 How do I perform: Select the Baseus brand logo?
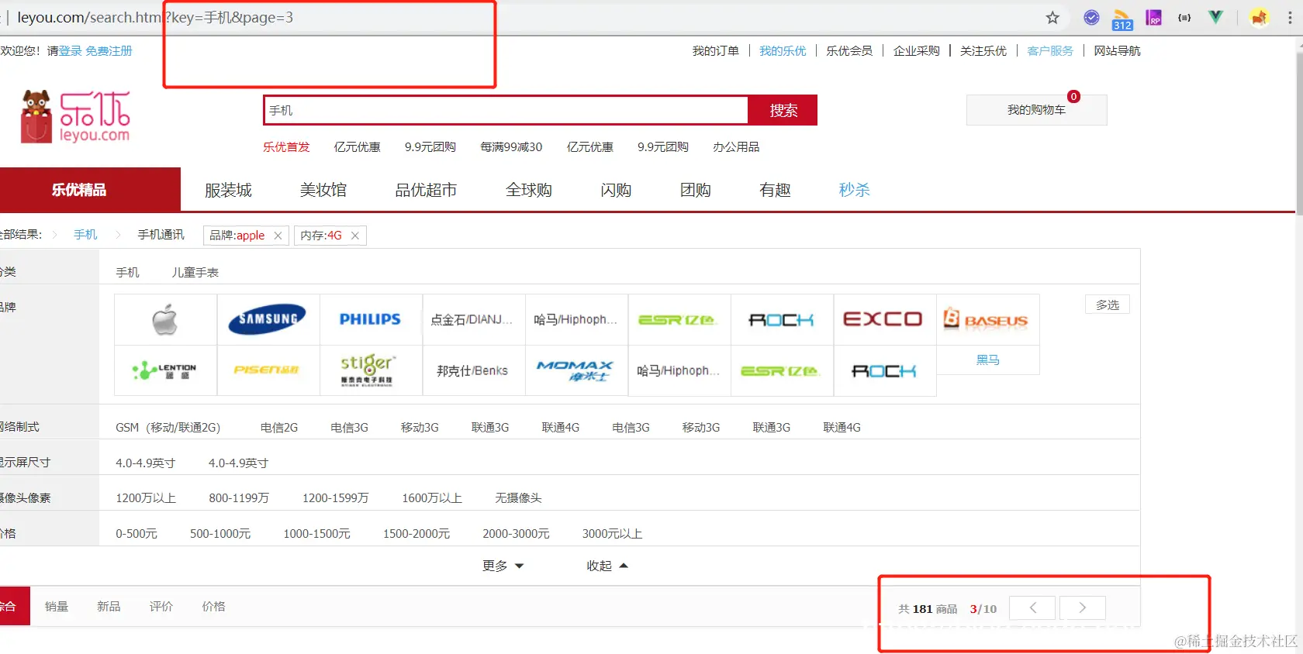coord(987,319)
